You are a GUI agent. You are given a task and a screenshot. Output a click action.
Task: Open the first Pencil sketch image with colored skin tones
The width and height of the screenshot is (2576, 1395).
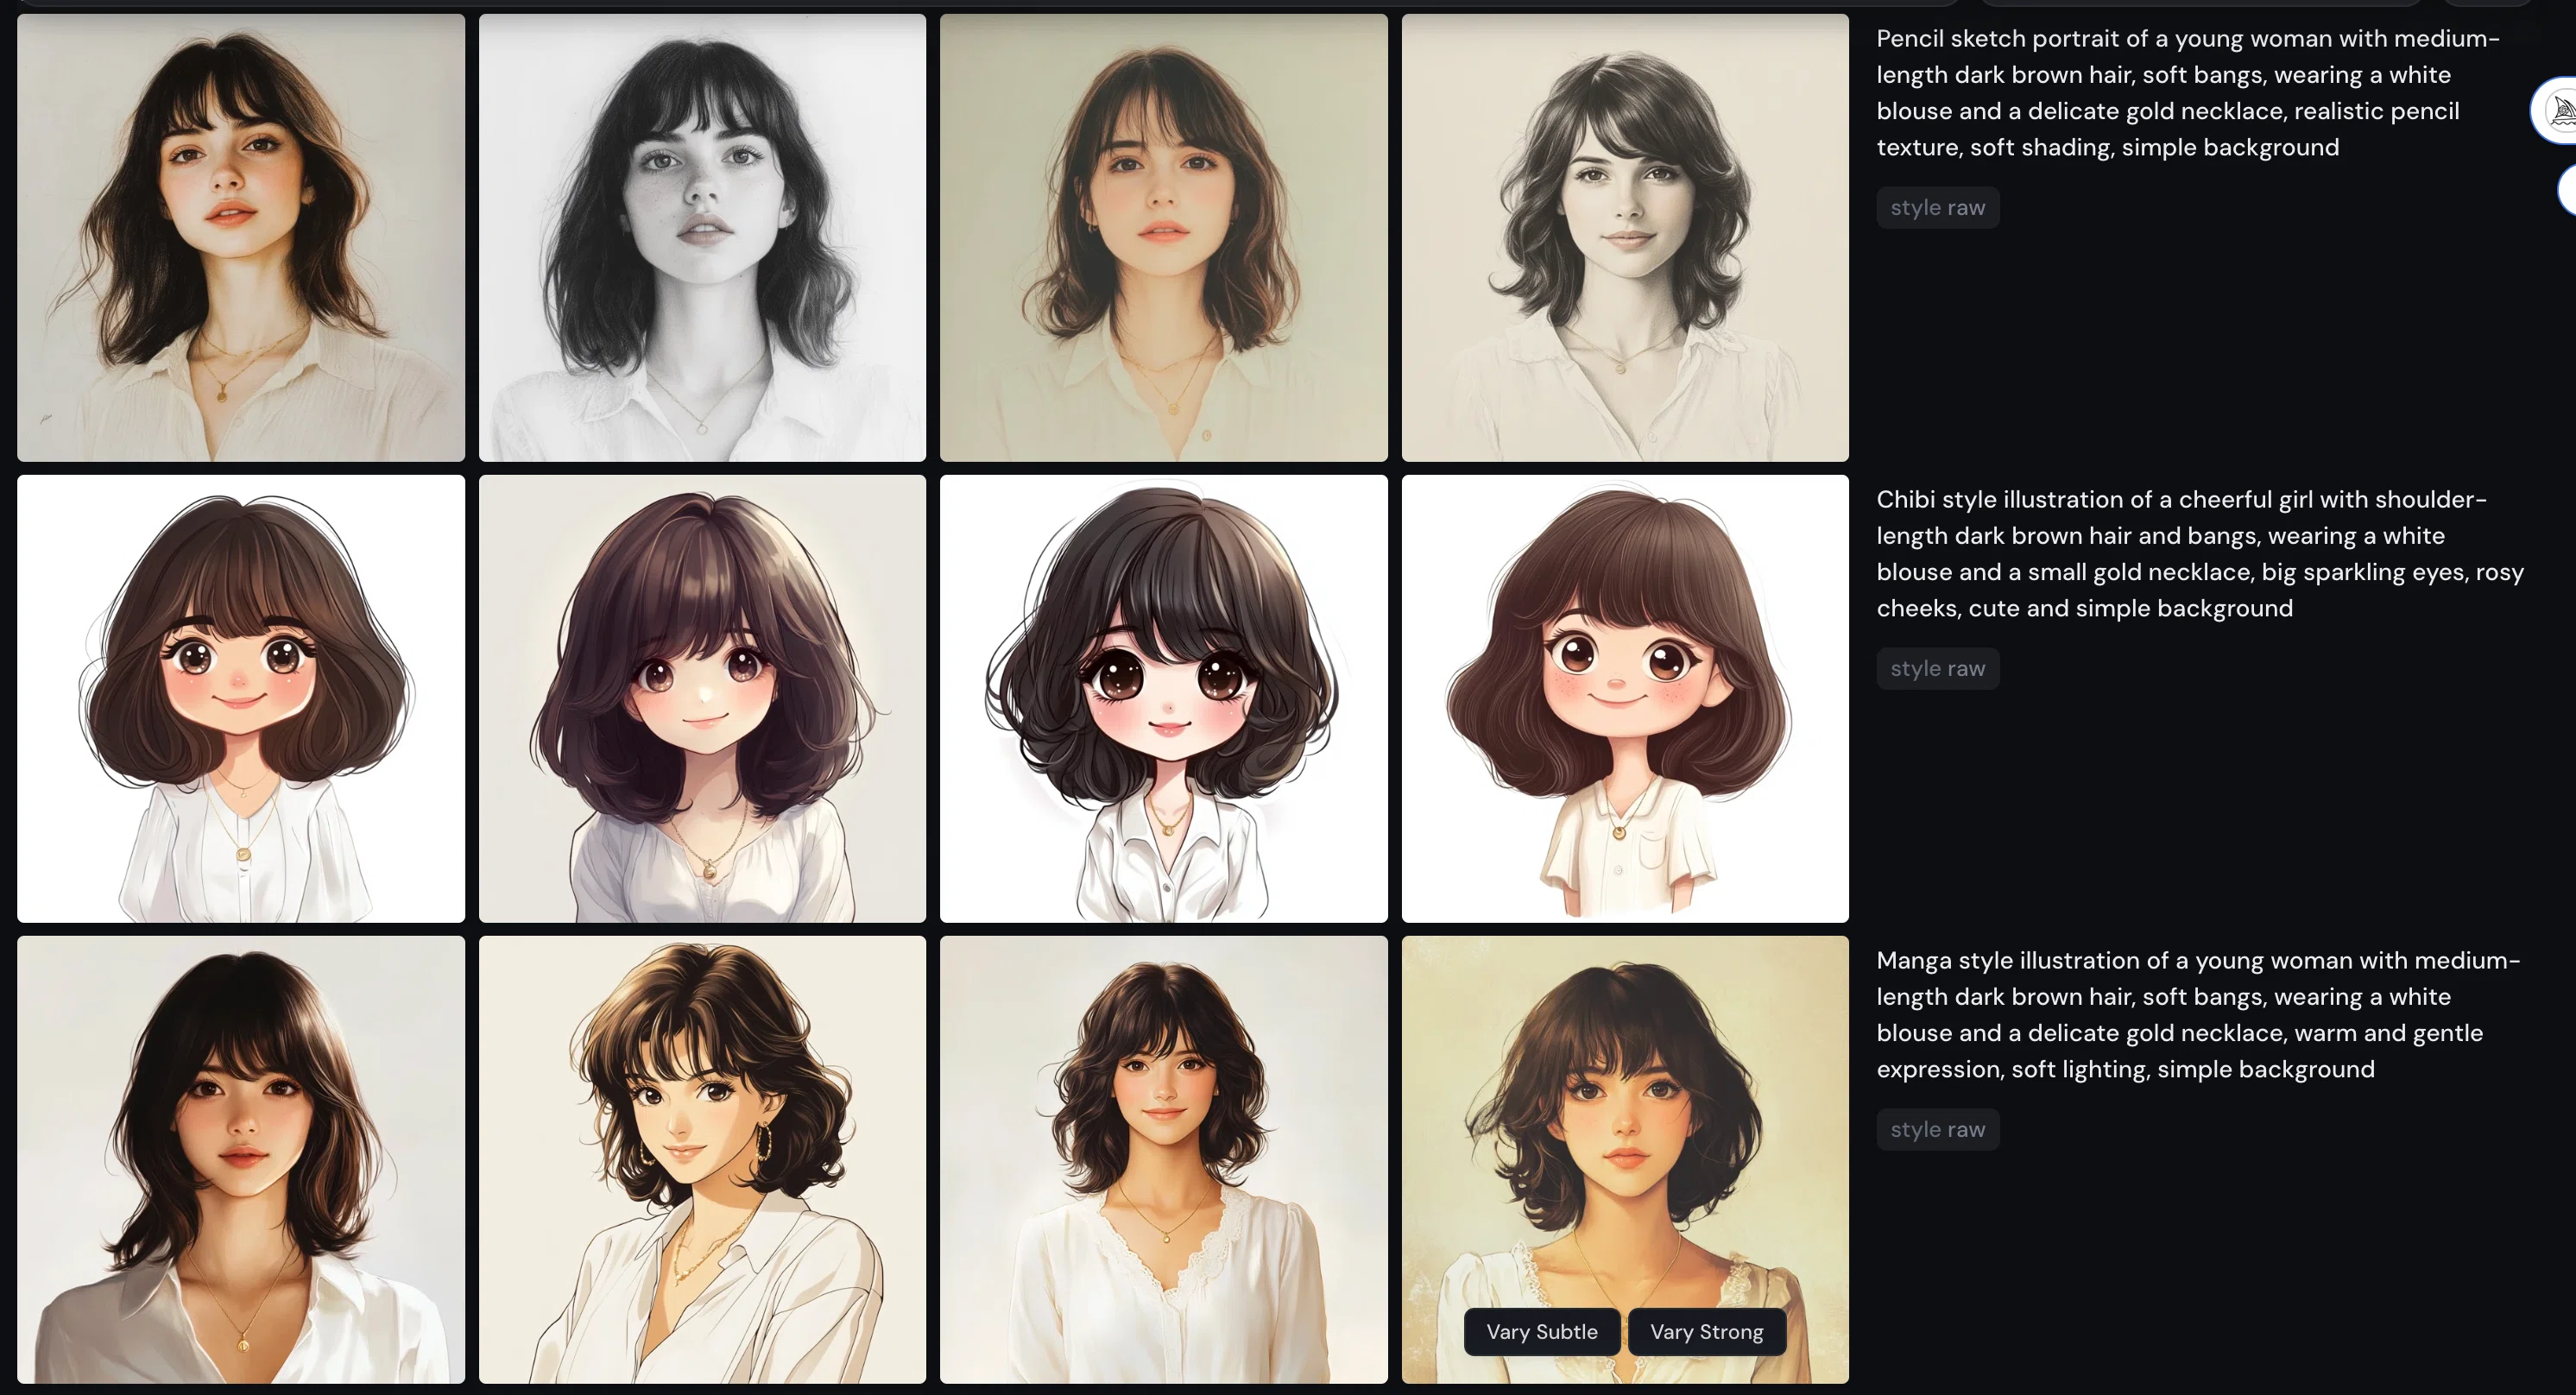click(x=241, y=237)
